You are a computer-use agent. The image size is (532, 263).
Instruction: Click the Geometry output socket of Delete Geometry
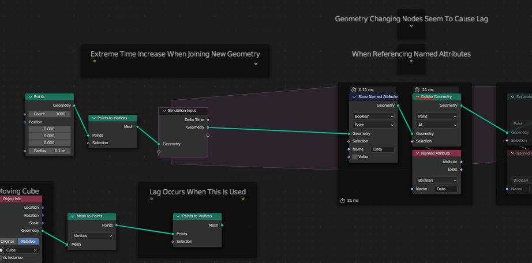point(461,106)
